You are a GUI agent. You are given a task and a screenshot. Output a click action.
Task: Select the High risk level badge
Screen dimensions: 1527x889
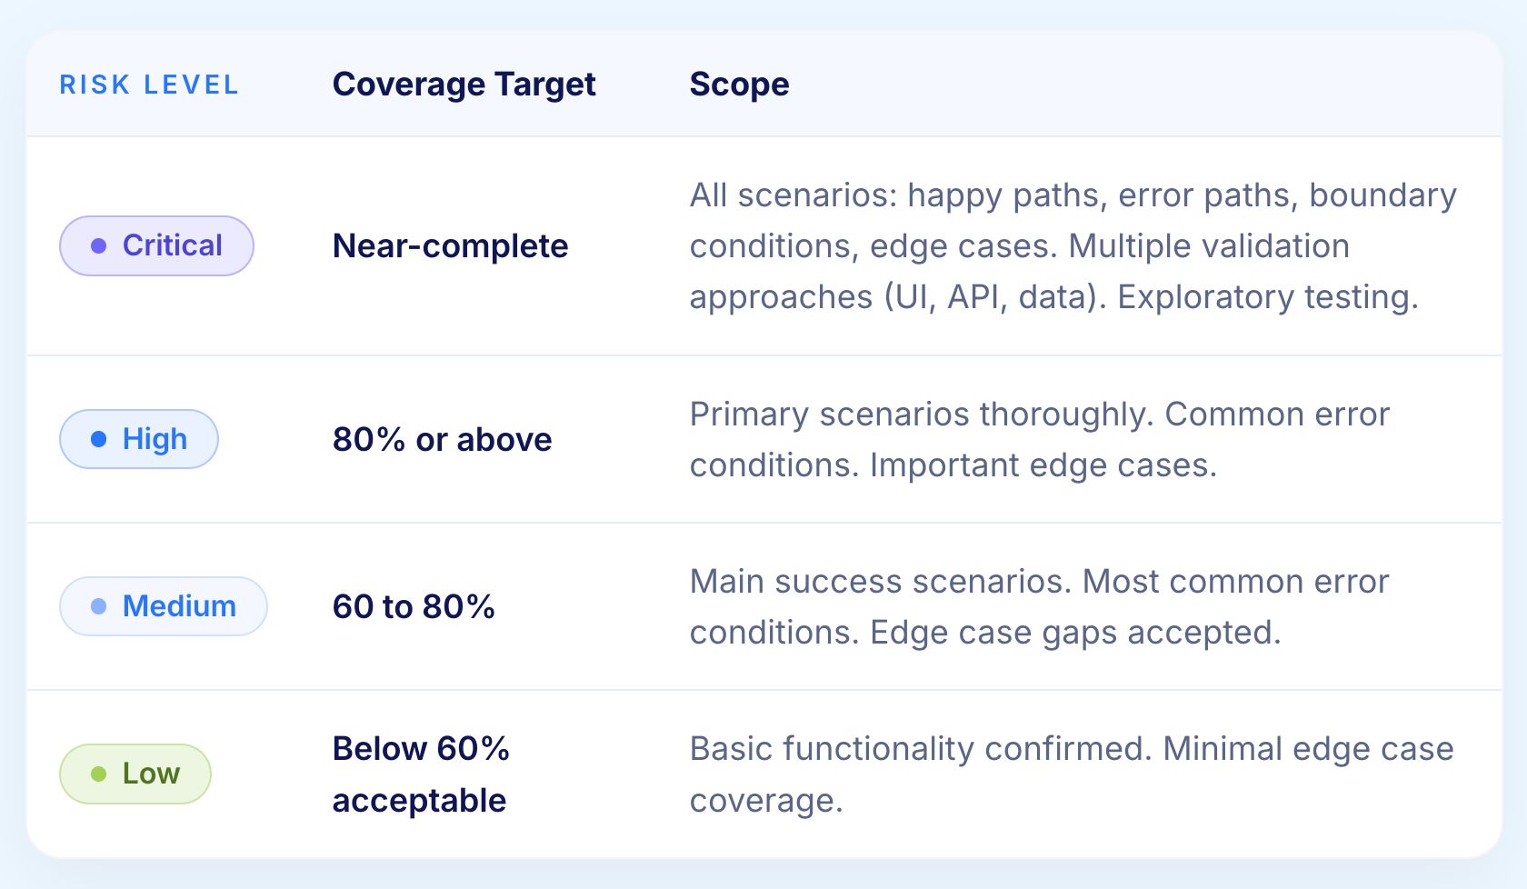pos(139,439)
